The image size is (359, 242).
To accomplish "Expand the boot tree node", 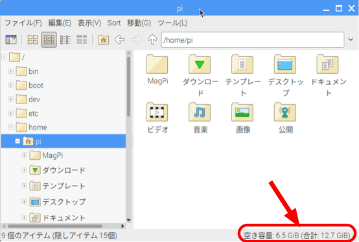I will [10, 85].
